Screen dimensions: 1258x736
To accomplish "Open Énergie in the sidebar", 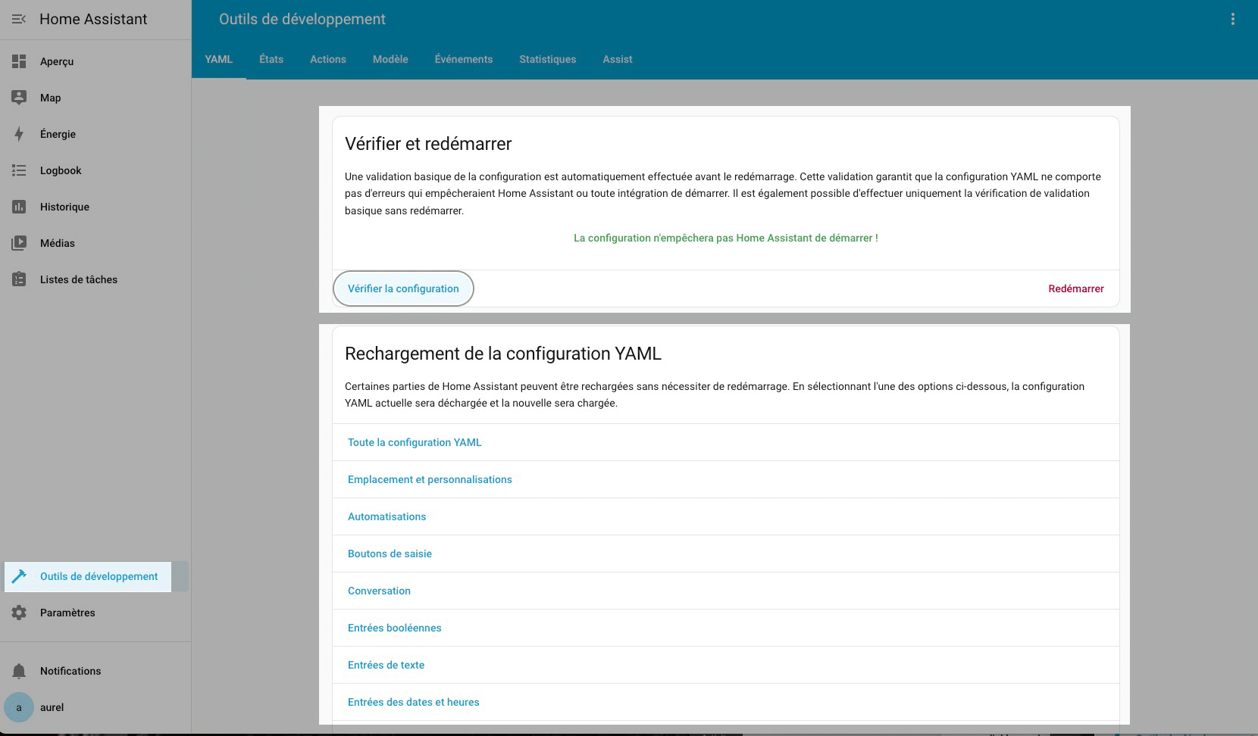I will tap(95, 134).
